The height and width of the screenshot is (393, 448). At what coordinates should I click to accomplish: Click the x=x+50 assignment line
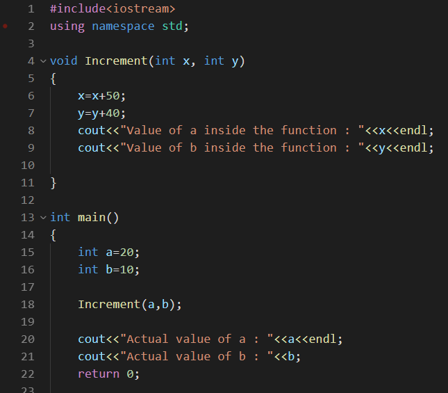click(x=101, y=96)
